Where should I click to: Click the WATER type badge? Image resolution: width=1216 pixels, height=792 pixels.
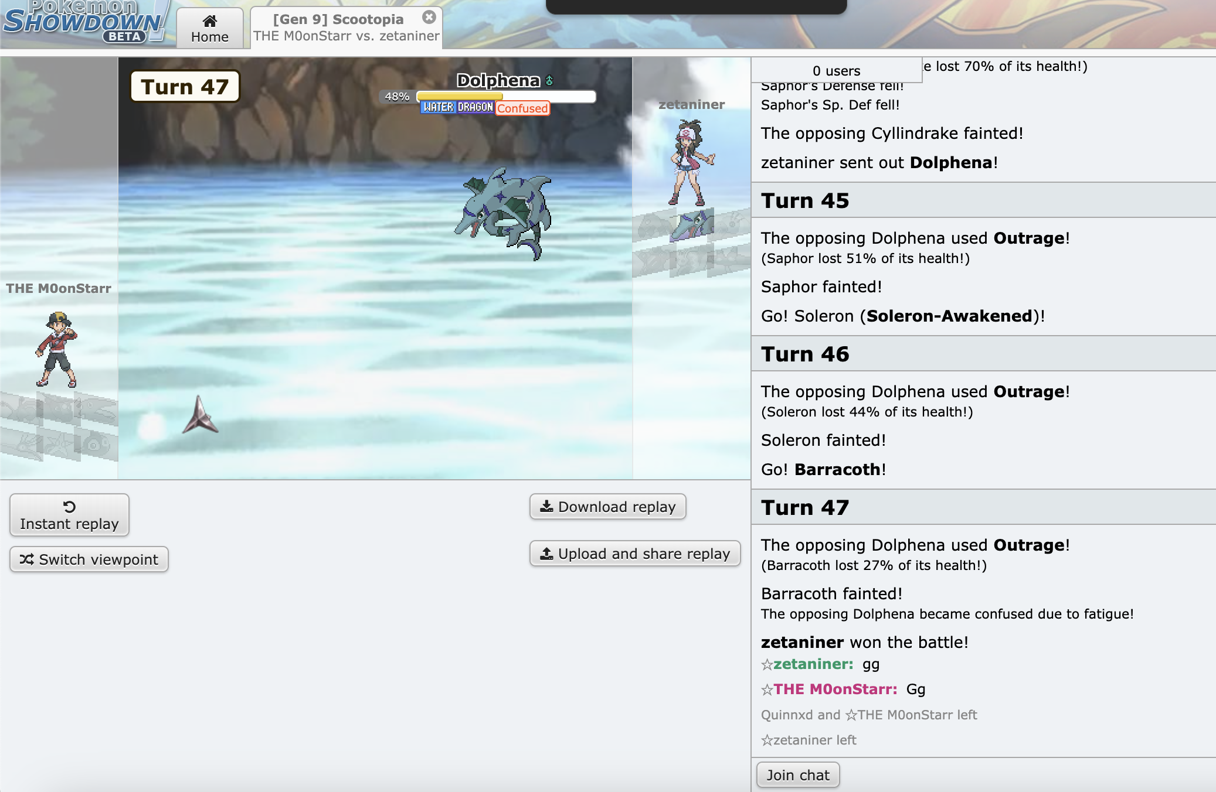[438, 107]
